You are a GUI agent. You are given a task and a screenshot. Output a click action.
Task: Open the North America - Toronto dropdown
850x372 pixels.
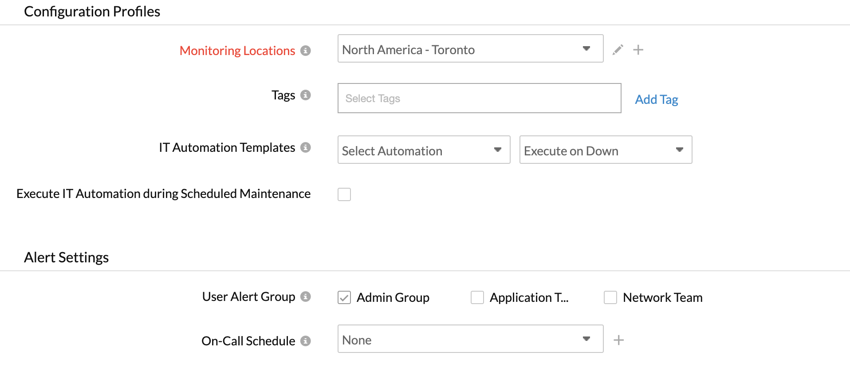click(470, 49)
